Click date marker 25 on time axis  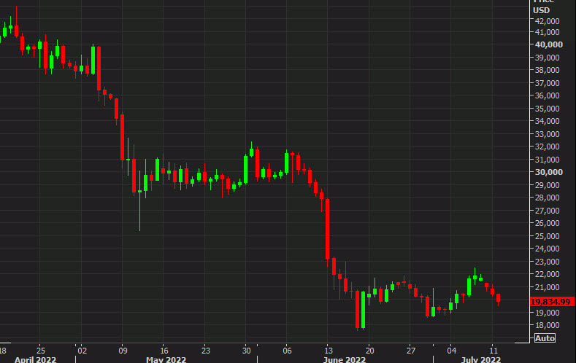point(40,348)
